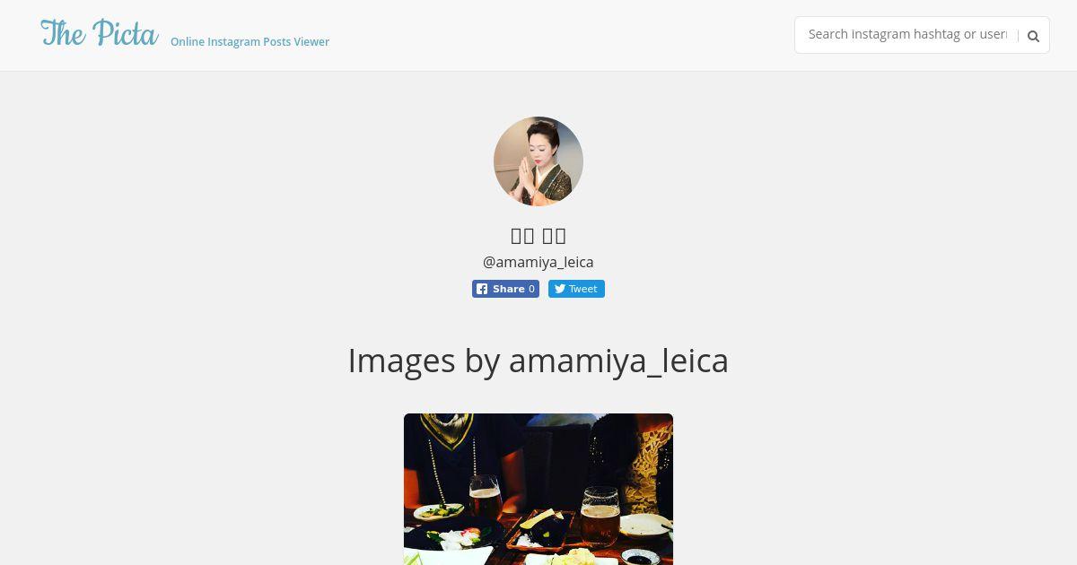Image resolution: width=1077 pixels, height=565 pixels.
Task: Click the Facebook share count 0
Action: point(531,289)
